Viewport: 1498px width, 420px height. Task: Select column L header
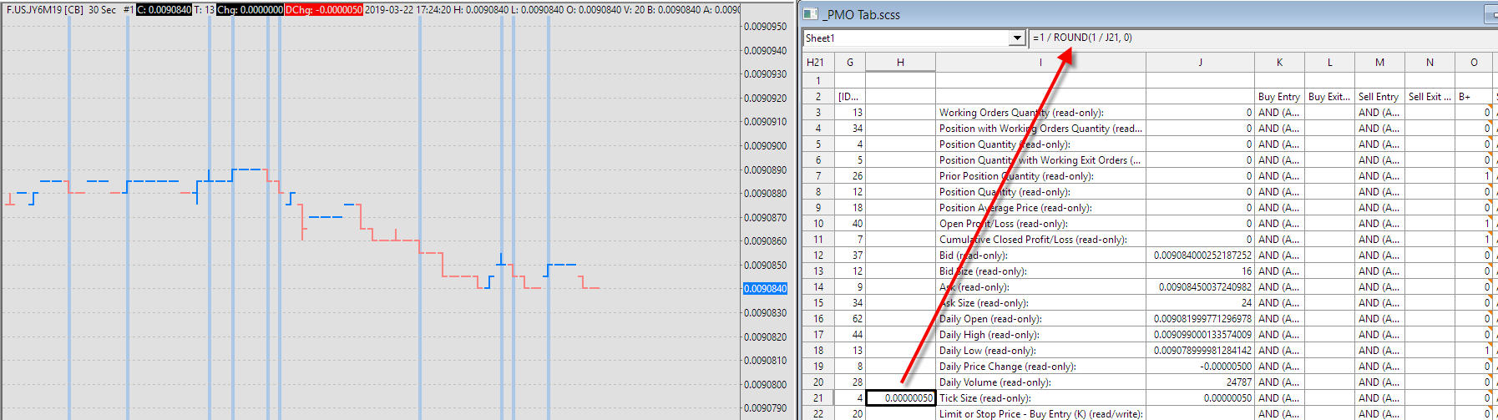[1329, 63]
